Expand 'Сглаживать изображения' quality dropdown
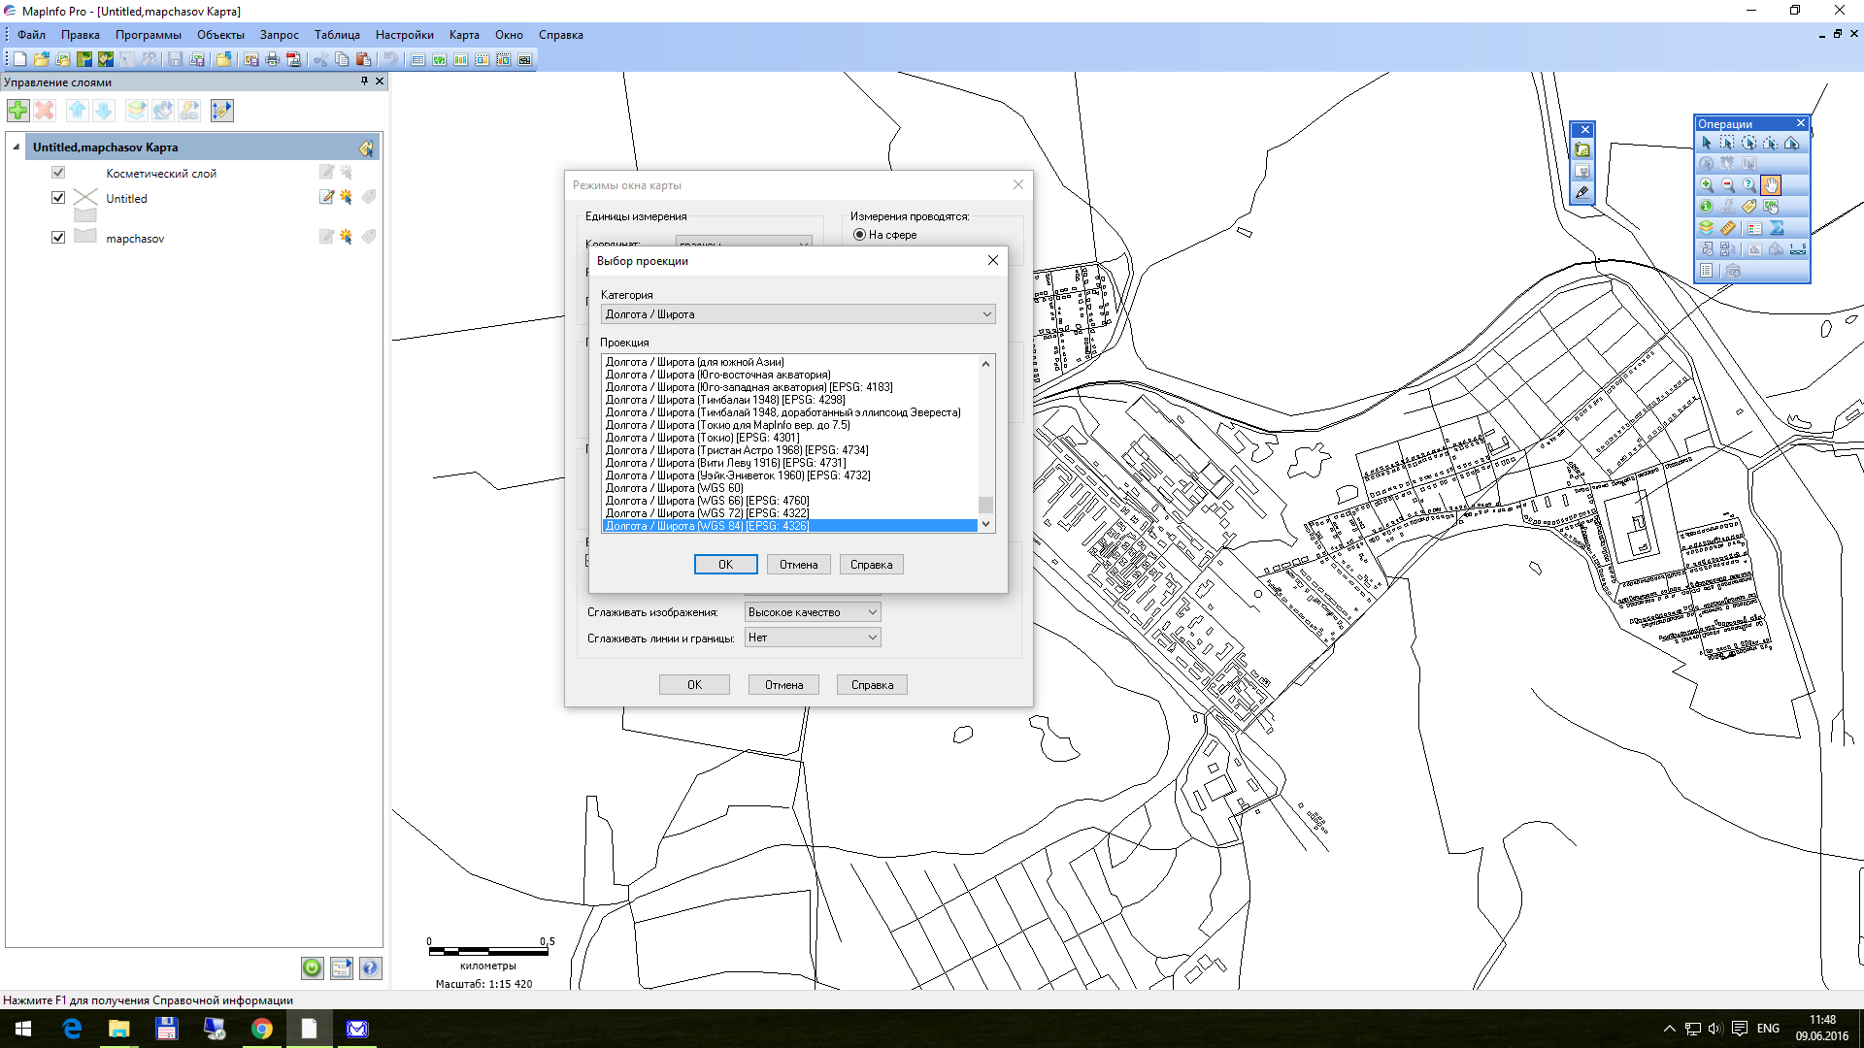Screen dimensions: 1864x1048 point(871,612)
